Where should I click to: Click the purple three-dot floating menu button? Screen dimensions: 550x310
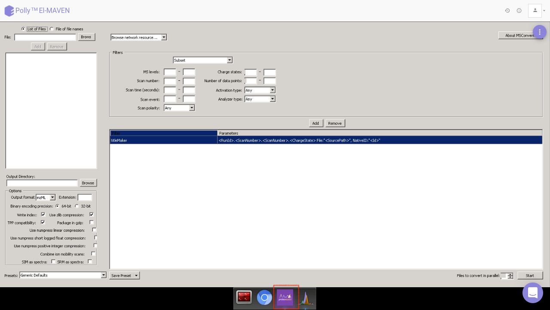click(539, 32)
